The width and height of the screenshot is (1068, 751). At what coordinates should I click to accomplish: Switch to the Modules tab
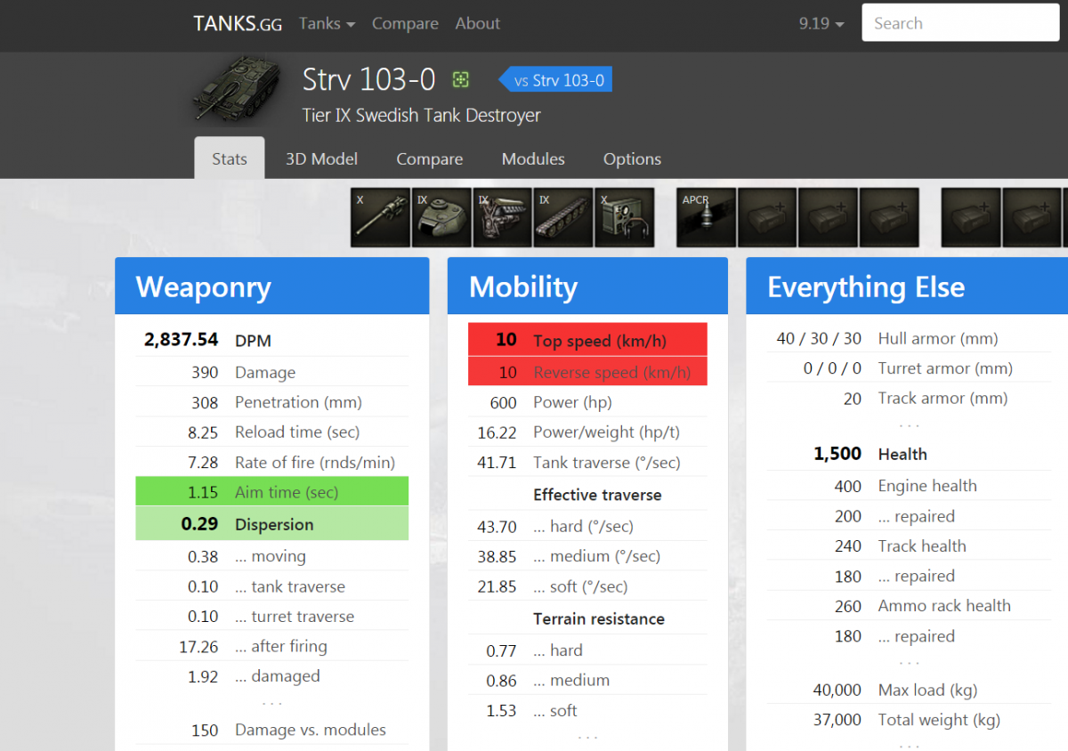pyautogui.click(x=533, y=158)
